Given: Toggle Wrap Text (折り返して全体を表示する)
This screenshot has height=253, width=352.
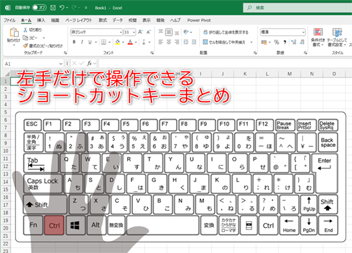Looking at the screenshot, I should (226, 33).
